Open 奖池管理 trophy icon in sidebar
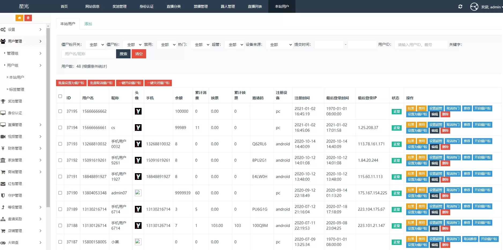This screenshot has width=503, height=250. pyautogui.click(x=3, y=101)
